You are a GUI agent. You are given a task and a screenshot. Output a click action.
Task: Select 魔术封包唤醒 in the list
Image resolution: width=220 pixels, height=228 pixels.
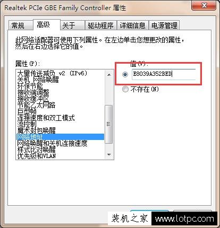[x=36, y=130]
